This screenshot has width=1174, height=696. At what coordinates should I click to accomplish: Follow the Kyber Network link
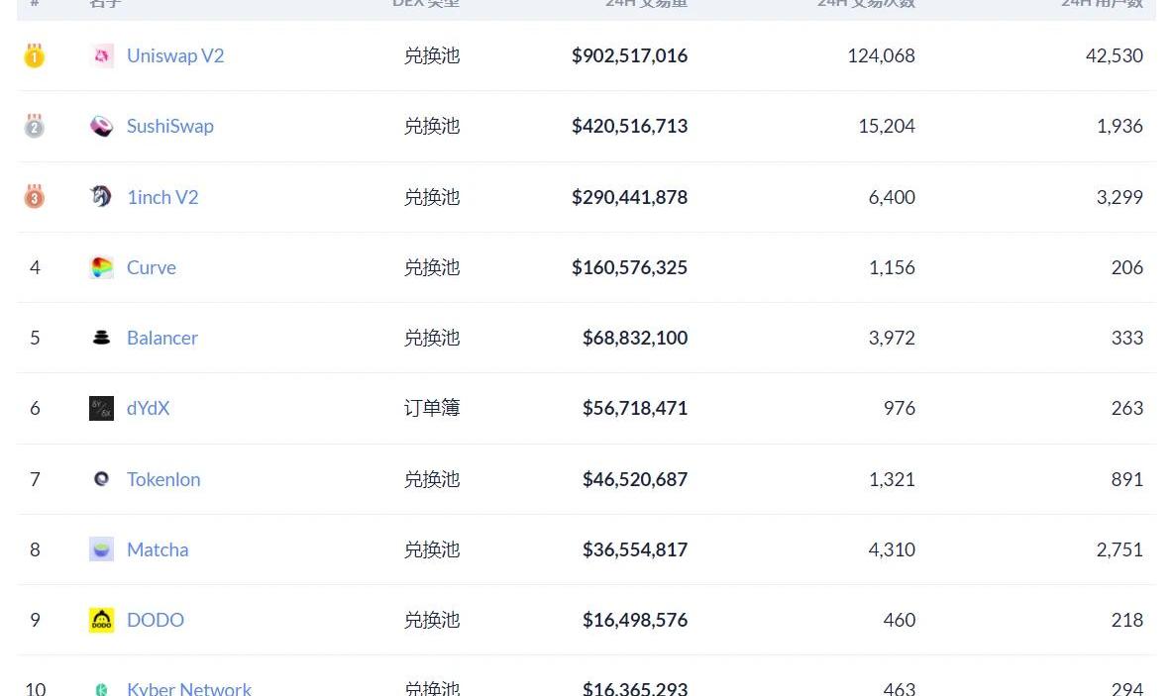click(x=188, y=688)
